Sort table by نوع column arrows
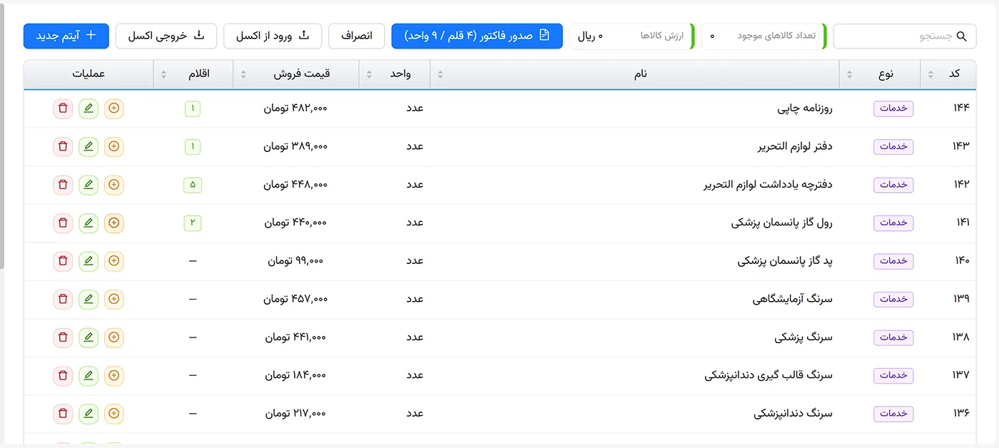 (x=850, y=75)
